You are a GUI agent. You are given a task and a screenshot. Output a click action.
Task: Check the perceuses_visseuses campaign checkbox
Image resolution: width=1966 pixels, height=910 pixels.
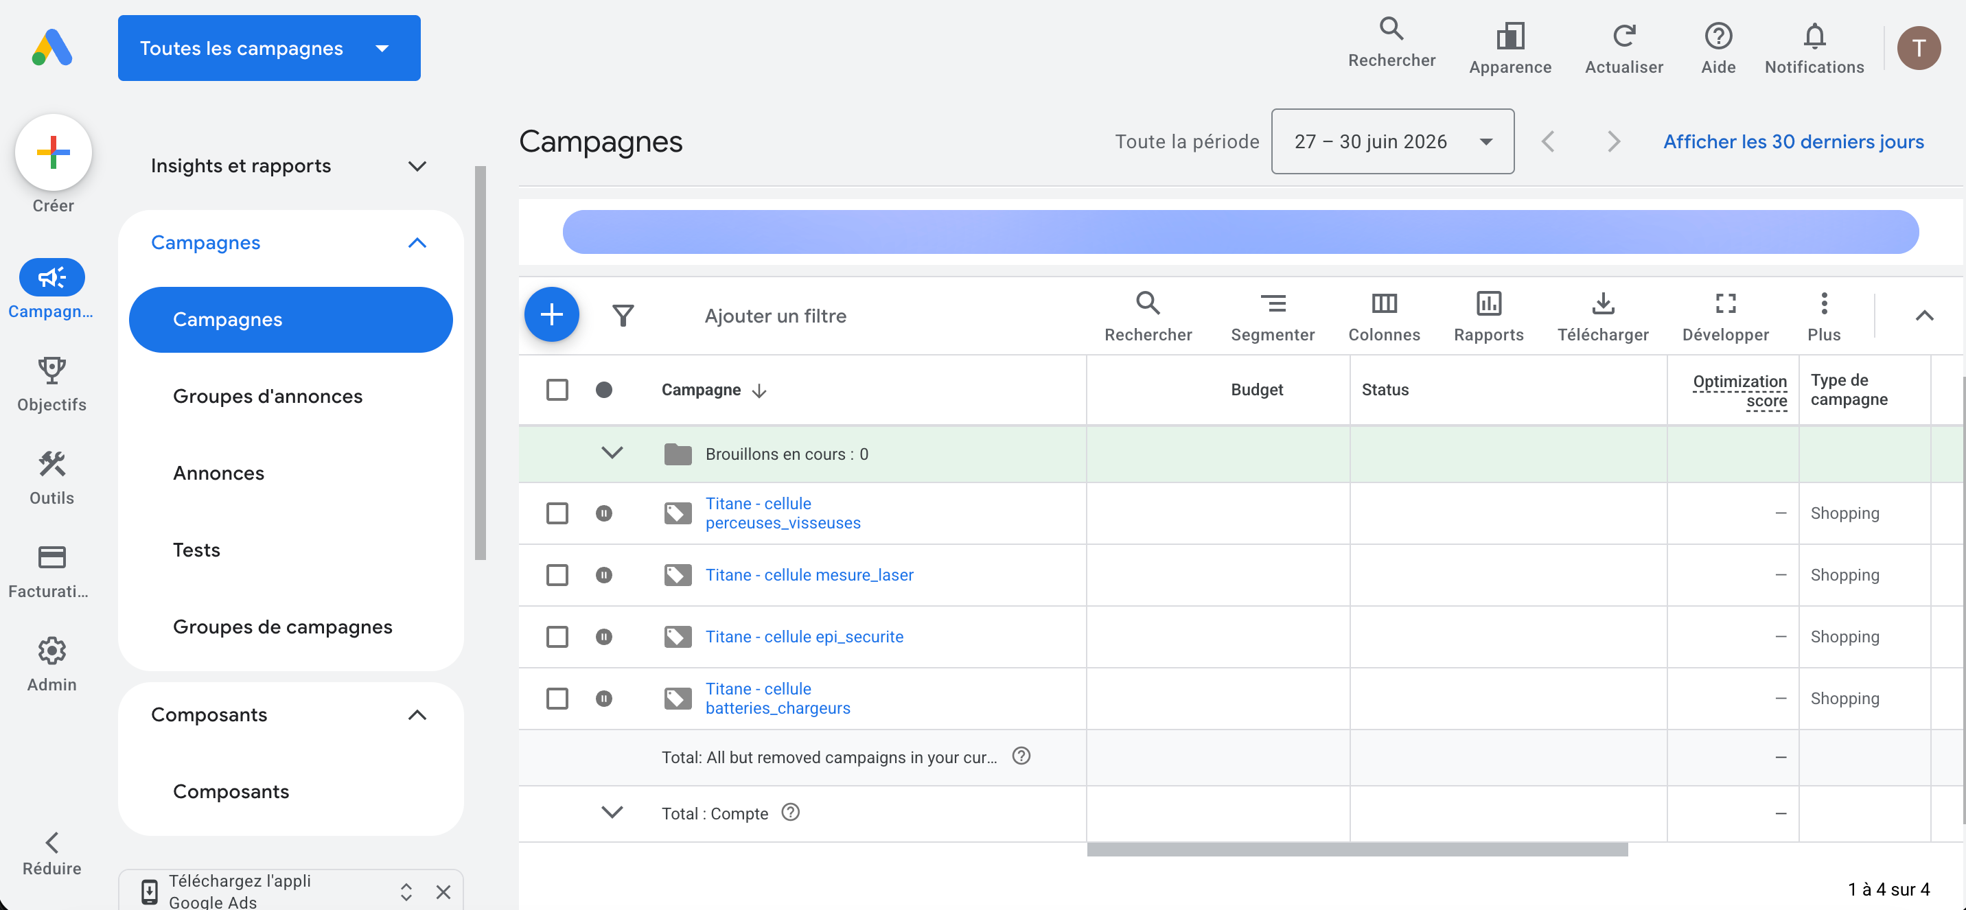557,513
